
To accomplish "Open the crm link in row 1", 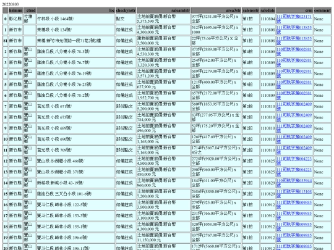I will coord(294,30).
